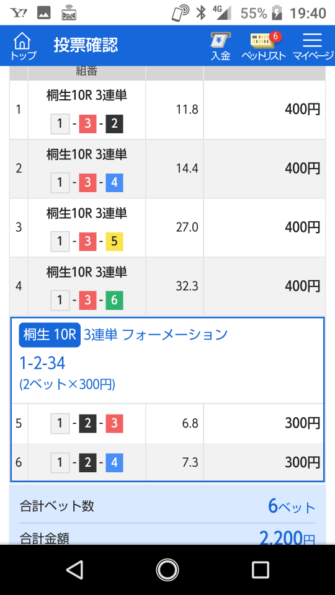Tap the 1-2-34 formation text

[x=42, y=364]
